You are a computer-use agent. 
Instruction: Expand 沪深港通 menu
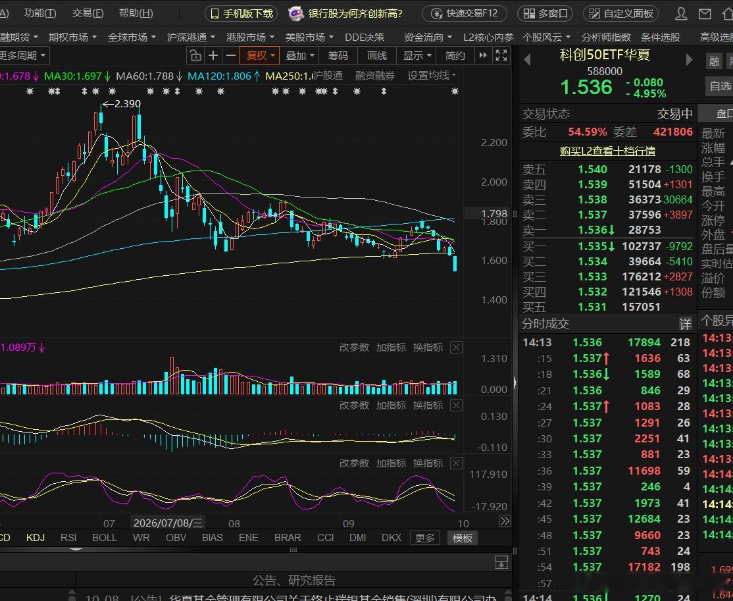click(191, 37)
